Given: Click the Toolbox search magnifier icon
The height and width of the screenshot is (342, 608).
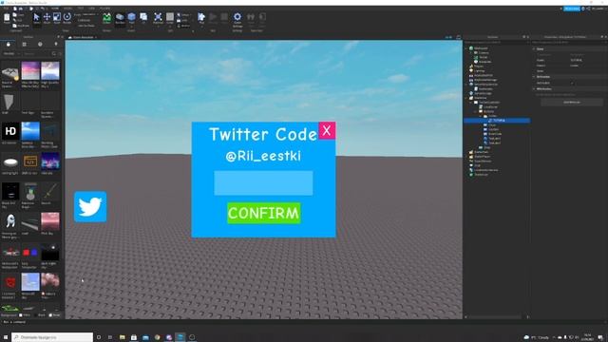Looking at the screenshot, I should coord(54,53).
